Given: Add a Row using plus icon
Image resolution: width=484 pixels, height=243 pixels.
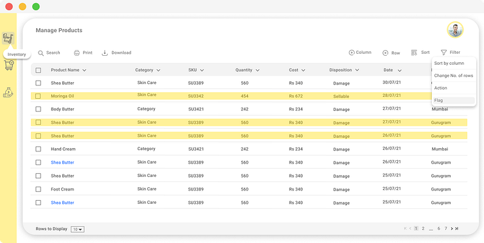Looking at the screenshot, I should 386,53.
